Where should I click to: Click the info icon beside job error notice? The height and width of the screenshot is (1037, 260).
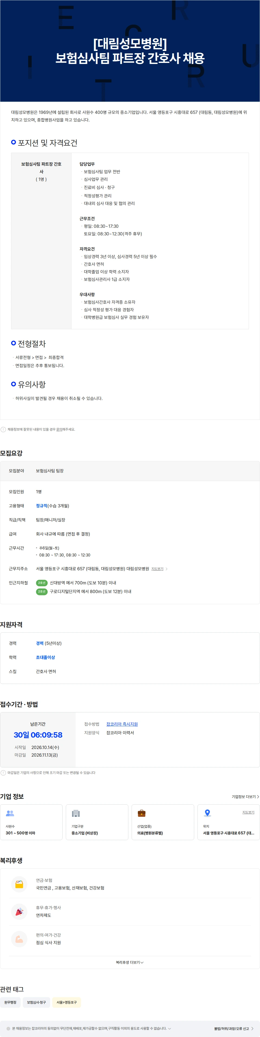3,430
